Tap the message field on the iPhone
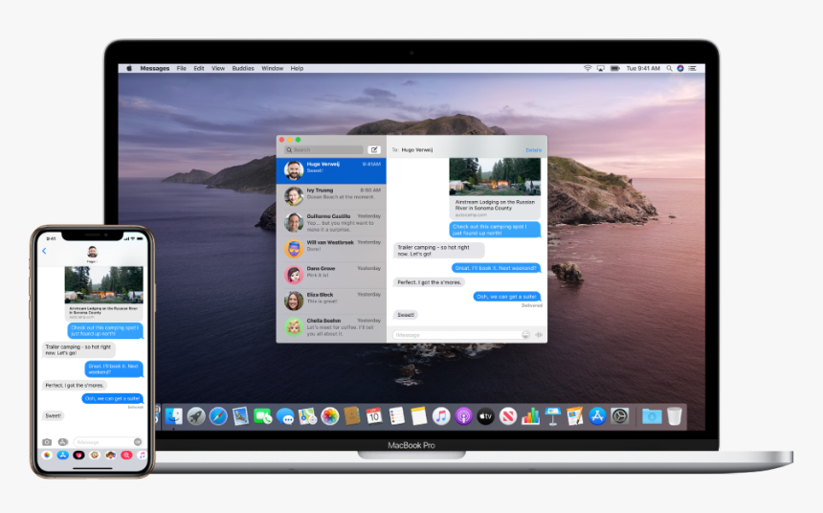 click(107, 442)
